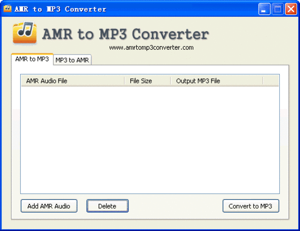Click the large AMR to MP3 Converter heading

pyautogui.click(x=126, y=34)
